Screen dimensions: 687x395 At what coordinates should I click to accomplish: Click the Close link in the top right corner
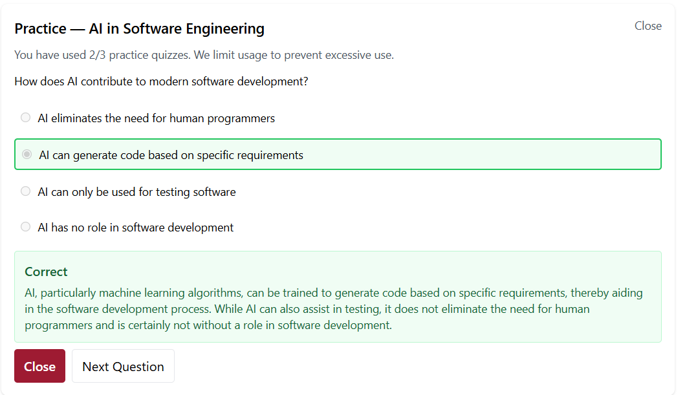pos(648,26)
